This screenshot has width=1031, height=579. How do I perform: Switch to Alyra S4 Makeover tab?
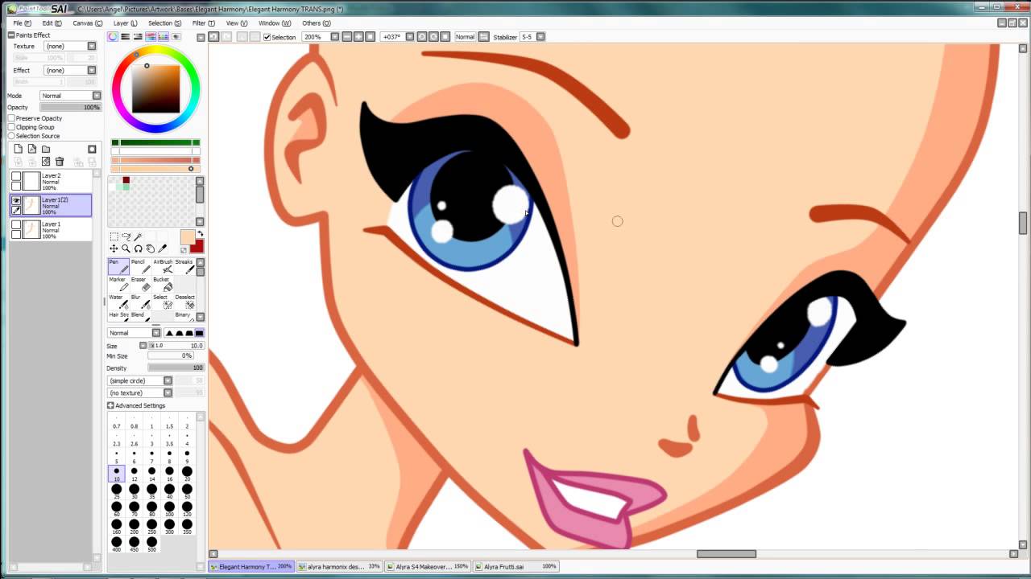[x=427, y=566]
